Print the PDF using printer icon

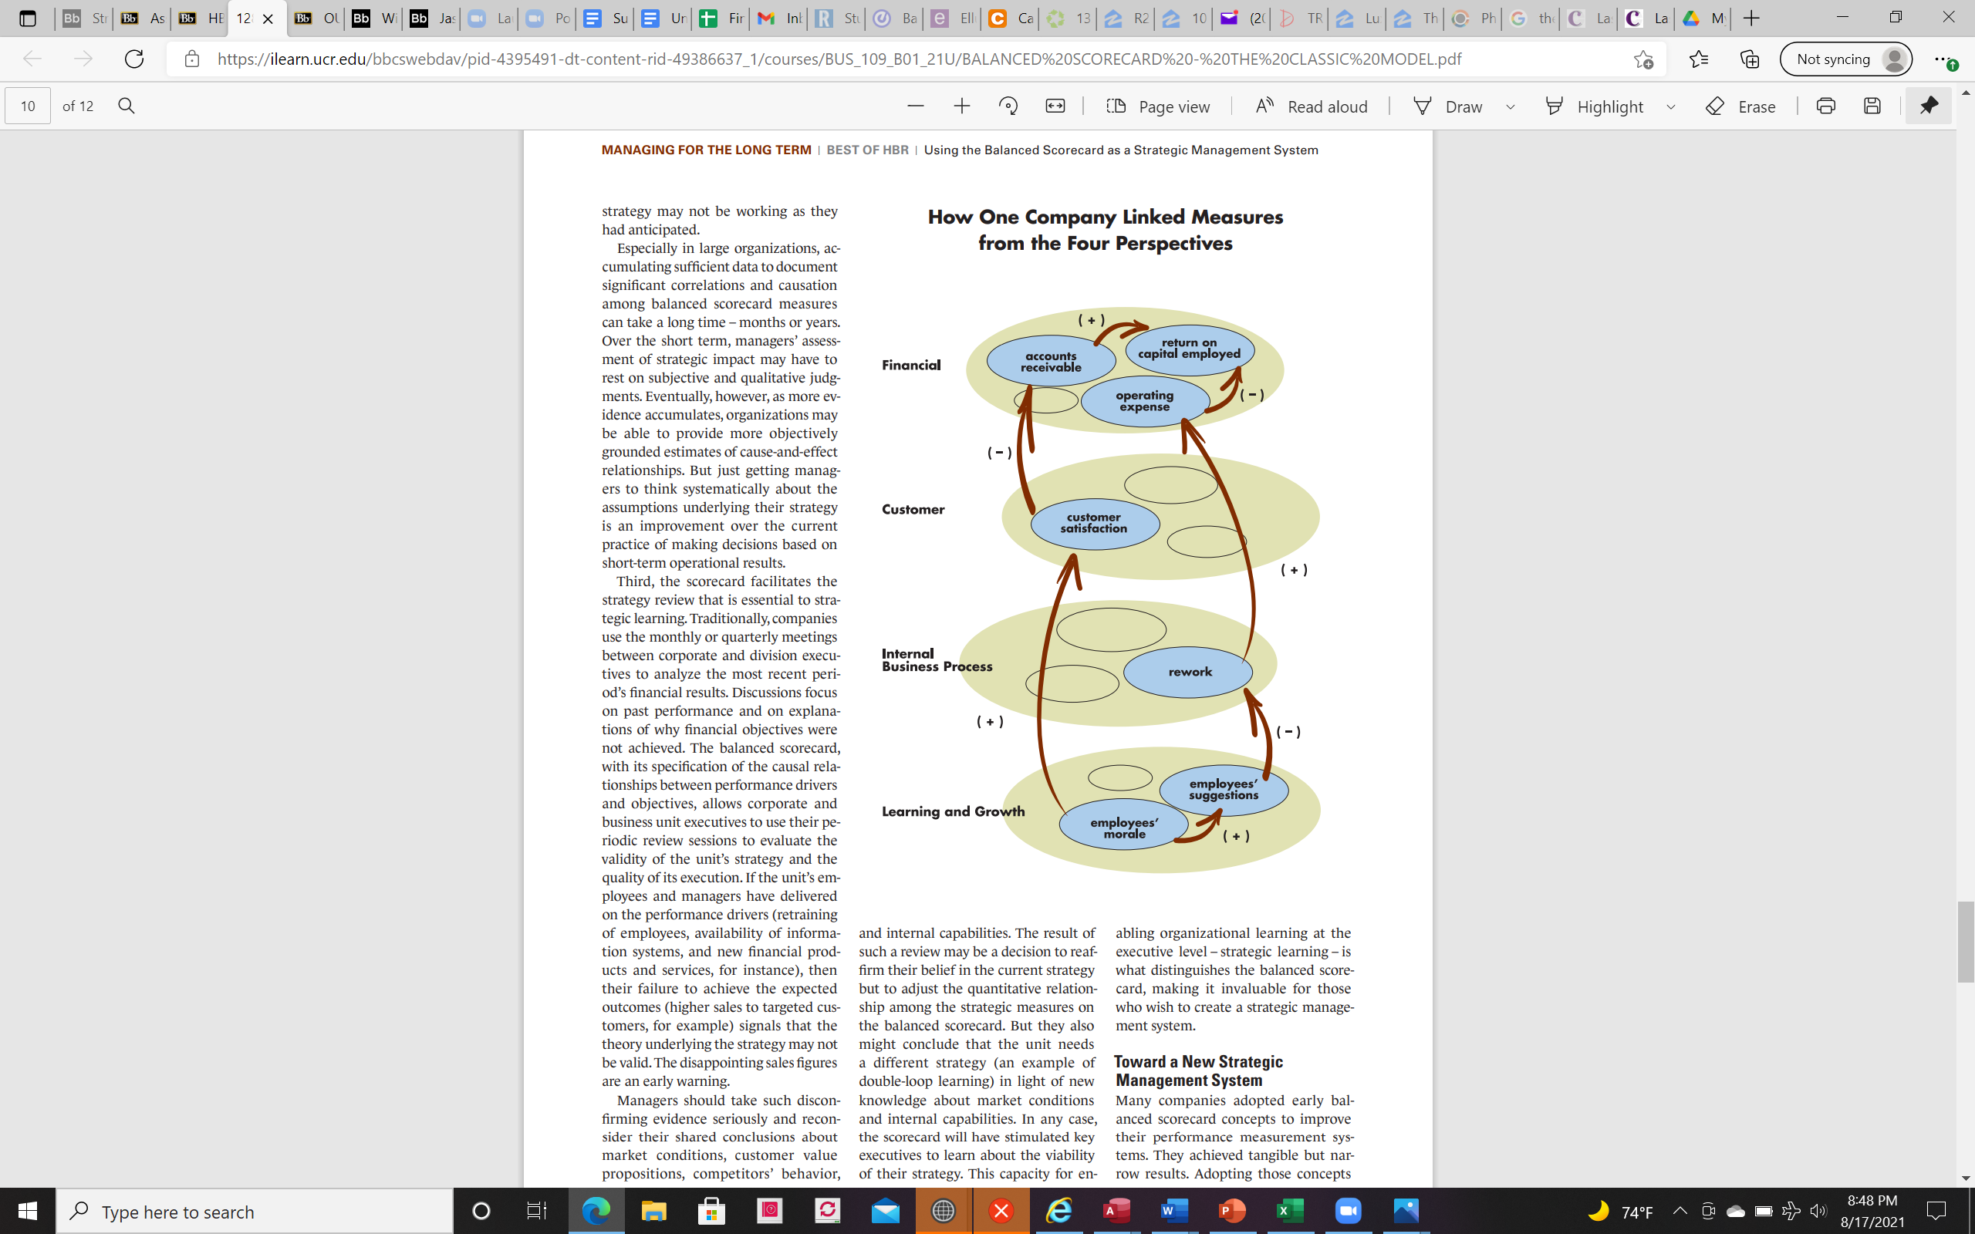[1825, 106]
